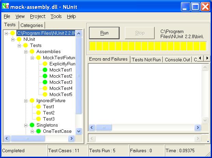This screenshot has height=158, width=212.
Task: Click the tree horizontal scrollbar thumb
Action: click(x=28, y=139)
